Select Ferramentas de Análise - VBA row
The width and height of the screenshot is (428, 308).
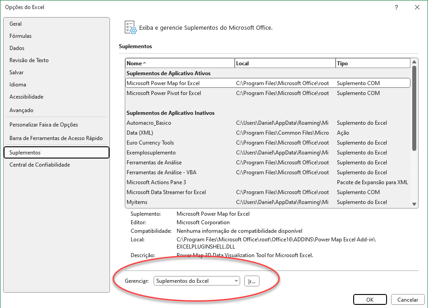268,172
